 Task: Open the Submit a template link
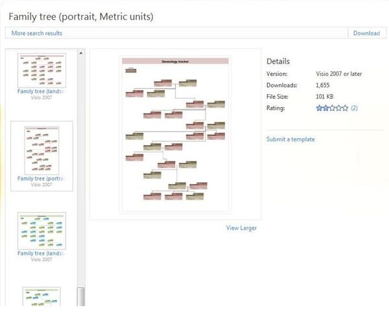pos(290,139)
